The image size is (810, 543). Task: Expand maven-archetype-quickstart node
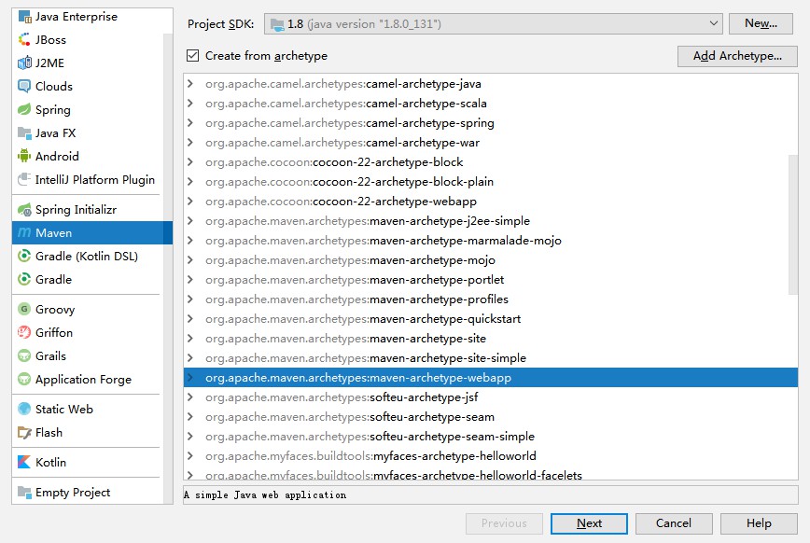(190, 319)
